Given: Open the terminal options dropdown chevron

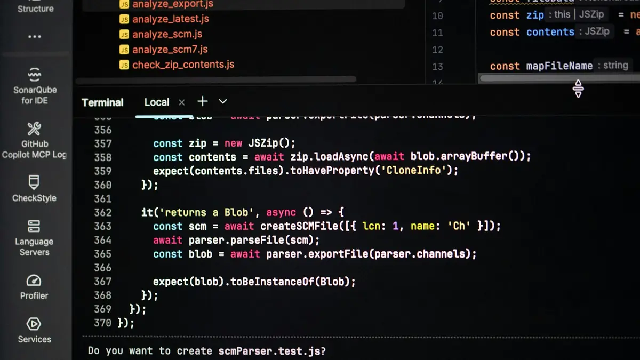Looking at the screenshot, I should pos(223,101).
